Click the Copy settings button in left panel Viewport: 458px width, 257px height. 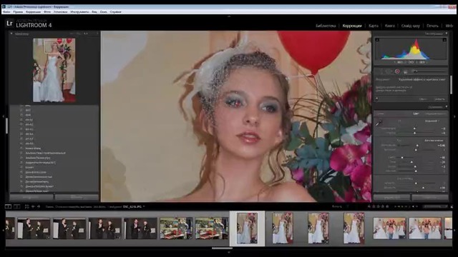(31, 197)
